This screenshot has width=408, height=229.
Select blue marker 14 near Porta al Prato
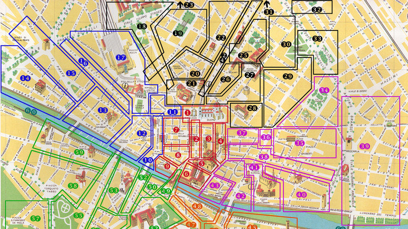click(25, 78)
